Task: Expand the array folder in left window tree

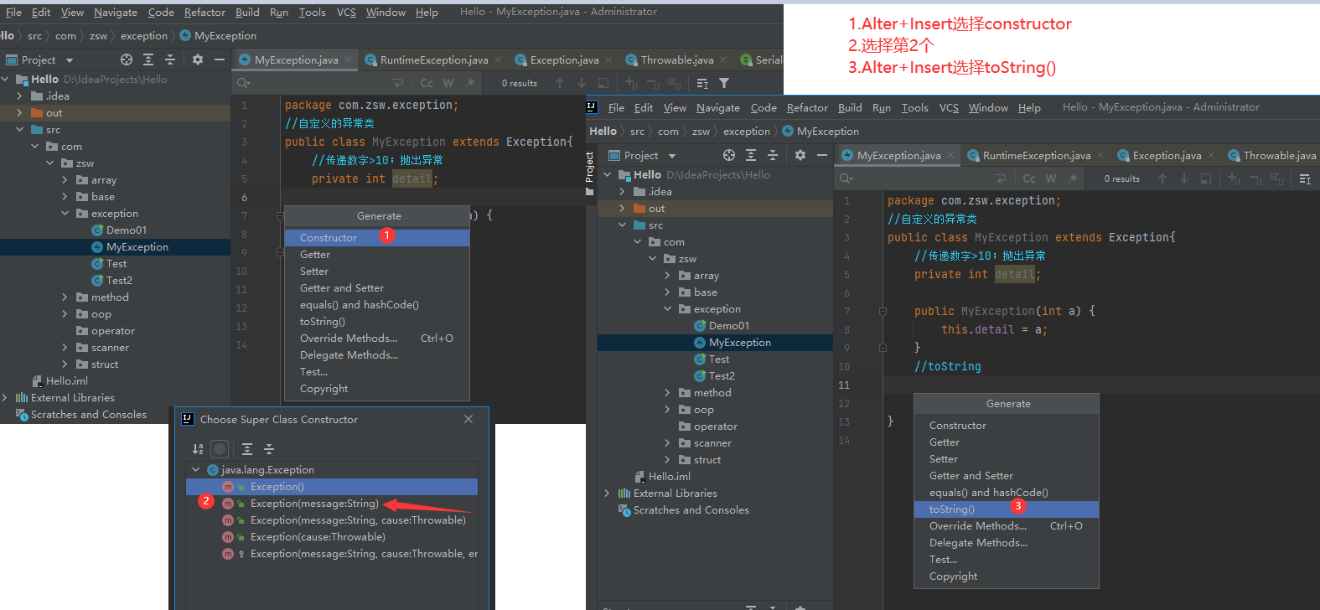Action: tap(65, 179)
